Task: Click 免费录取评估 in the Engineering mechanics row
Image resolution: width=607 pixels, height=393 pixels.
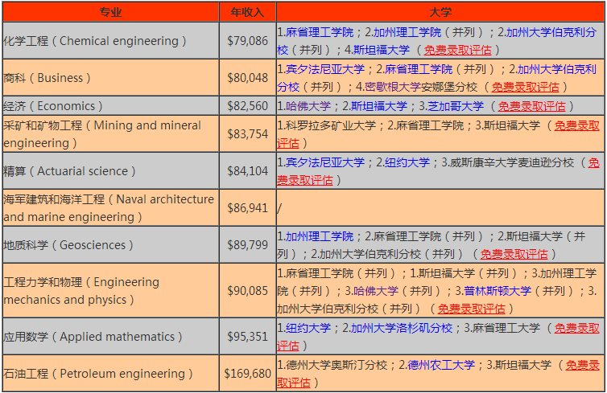Action: 472,309
